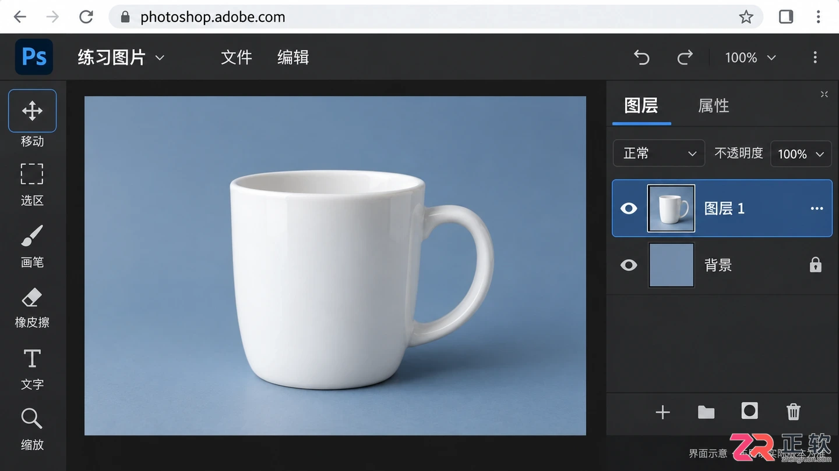This screenshot has height=471, width=839.
Task: Click the 图层 1 layer thumbnail
Action: point(671,208)
